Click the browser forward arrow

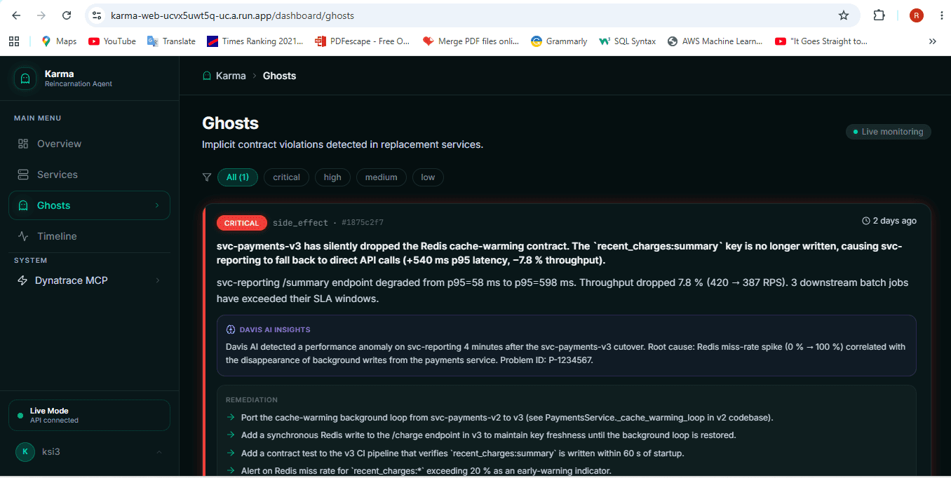pos(41,15)
